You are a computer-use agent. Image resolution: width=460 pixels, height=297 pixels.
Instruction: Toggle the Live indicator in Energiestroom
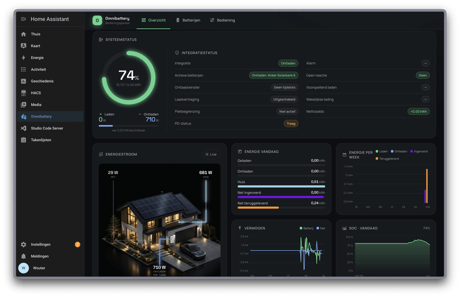[x=211, y=154]
